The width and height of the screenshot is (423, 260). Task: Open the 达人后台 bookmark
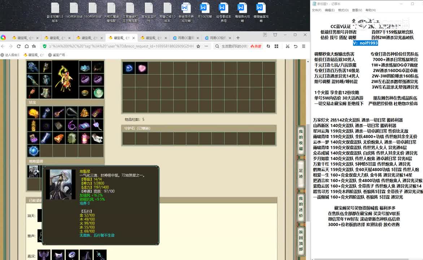tap(10, 55)
